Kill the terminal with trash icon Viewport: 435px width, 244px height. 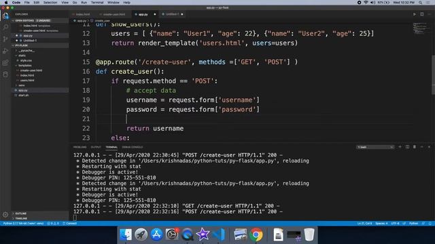(415, 147)
